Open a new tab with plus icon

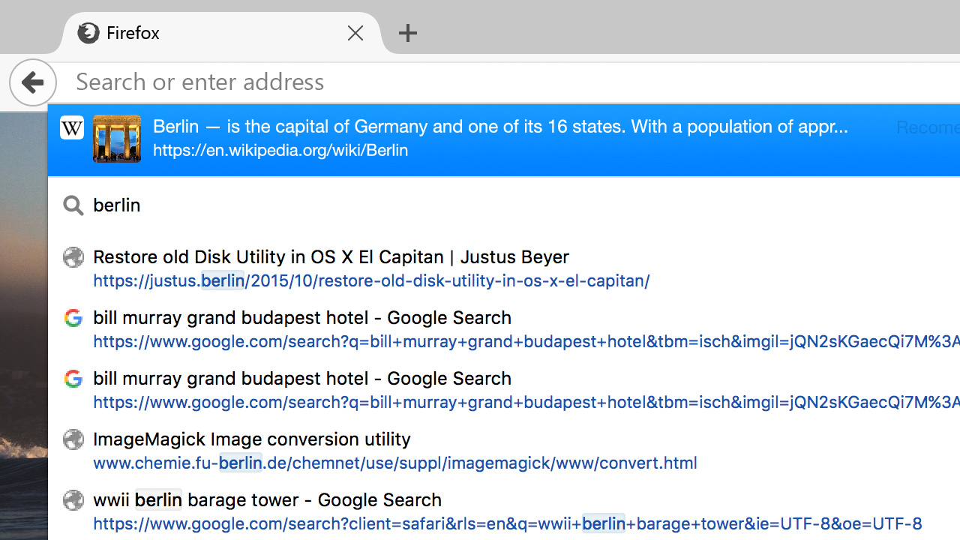pos(407,33)
